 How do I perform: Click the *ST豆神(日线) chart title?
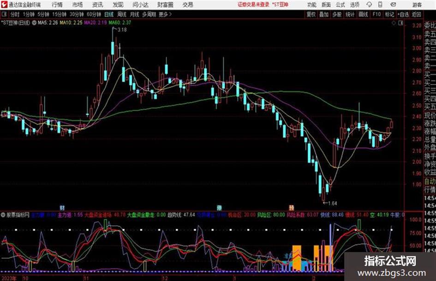coord(16,23)
